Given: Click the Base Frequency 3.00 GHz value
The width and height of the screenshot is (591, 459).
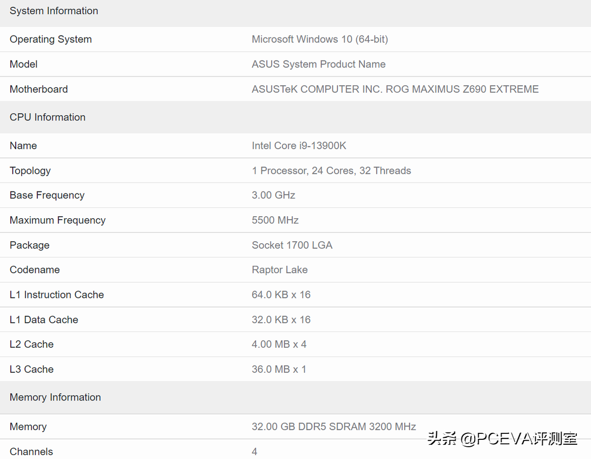Looking at the screenshot, I should click(273, 195).
